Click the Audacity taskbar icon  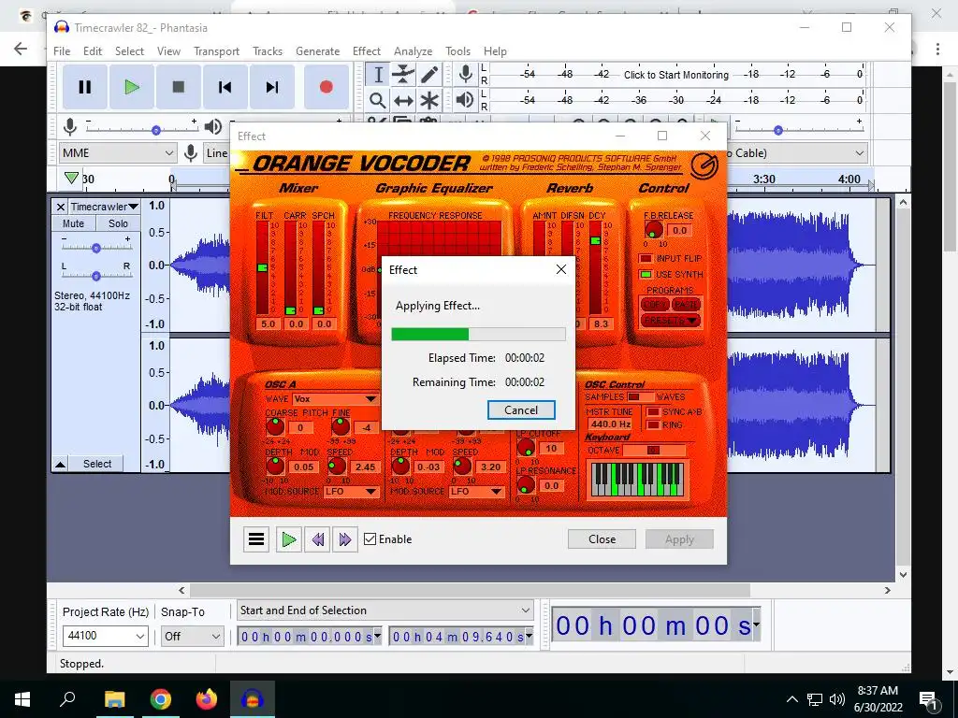[x=253, y=699]
